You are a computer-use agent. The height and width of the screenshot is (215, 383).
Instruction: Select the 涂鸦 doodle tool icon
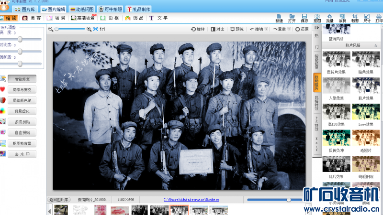342,18
